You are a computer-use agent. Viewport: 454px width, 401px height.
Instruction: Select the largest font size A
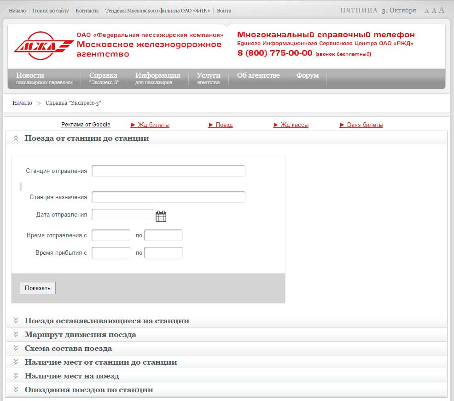pos(442,10)
